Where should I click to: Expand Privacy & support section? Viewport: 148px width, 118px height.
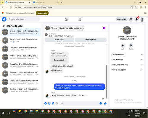click(x=127, y=70)
